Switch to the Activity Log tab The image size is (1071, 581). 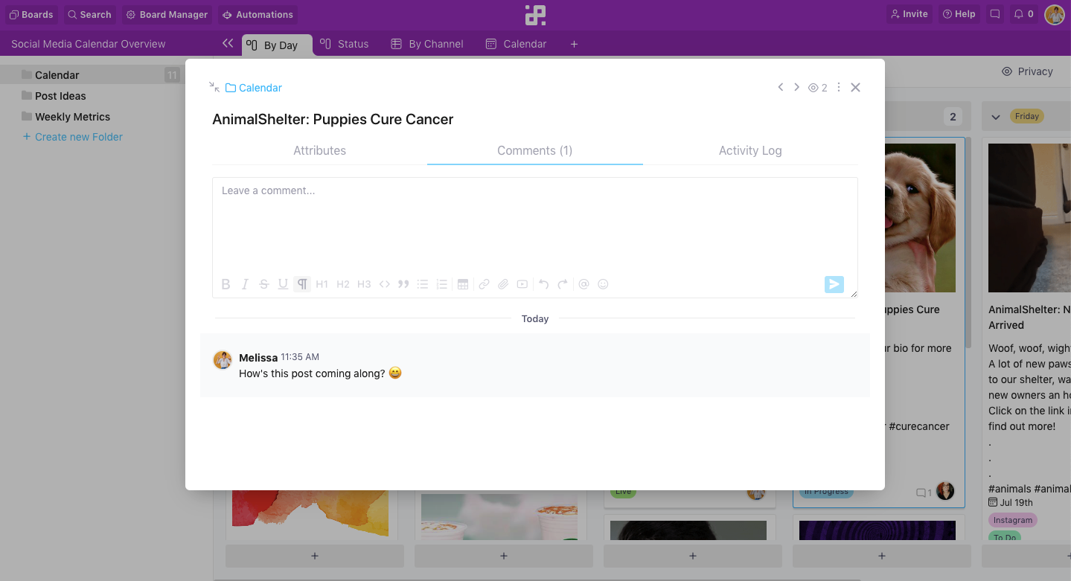click(749, 150)
